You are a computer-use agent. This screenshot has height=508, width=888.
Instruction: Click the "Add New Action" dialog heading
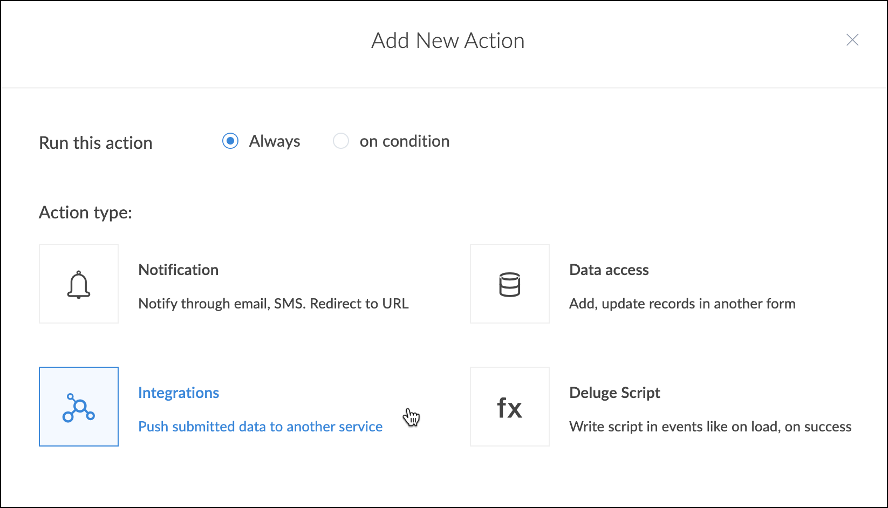448,41
